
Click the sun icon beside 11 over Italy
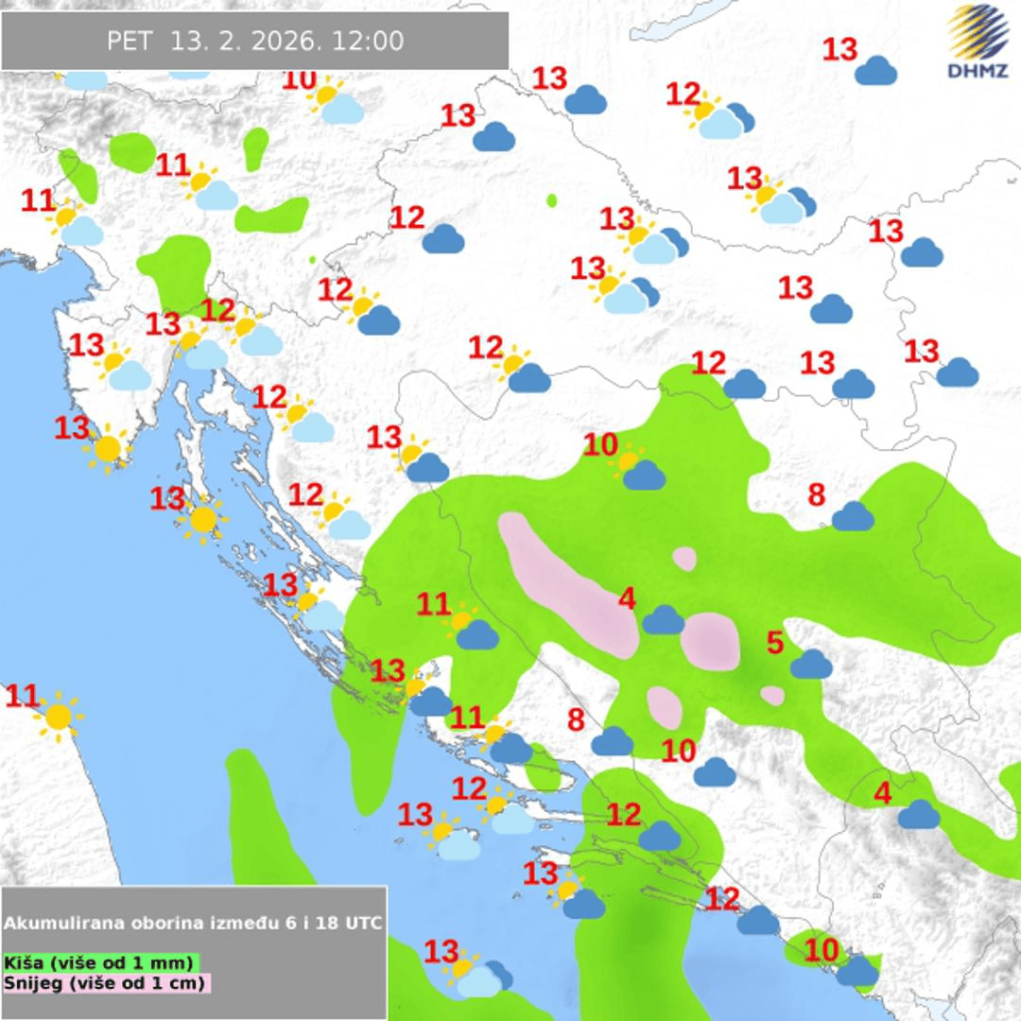59,716
